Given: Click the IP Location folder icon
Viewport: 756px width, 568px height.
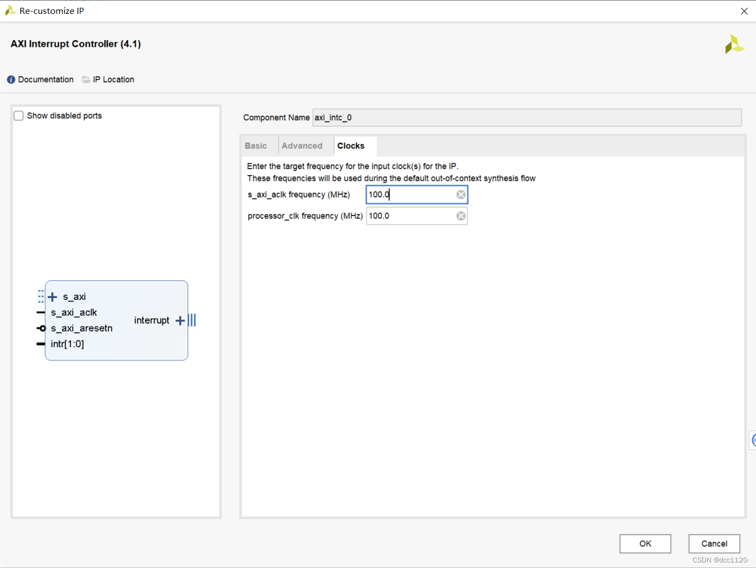Looking at the screenshot, I should 86,80.
